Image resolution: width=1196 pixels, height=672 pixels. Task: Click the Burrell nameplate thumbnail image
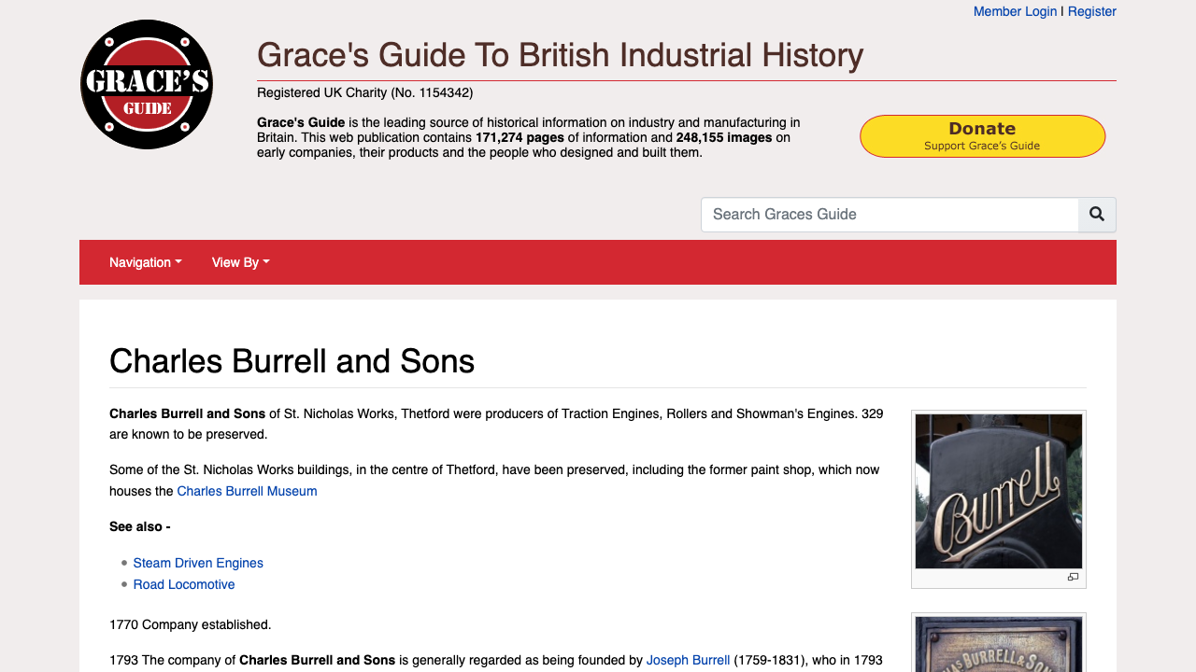[998, 491]
